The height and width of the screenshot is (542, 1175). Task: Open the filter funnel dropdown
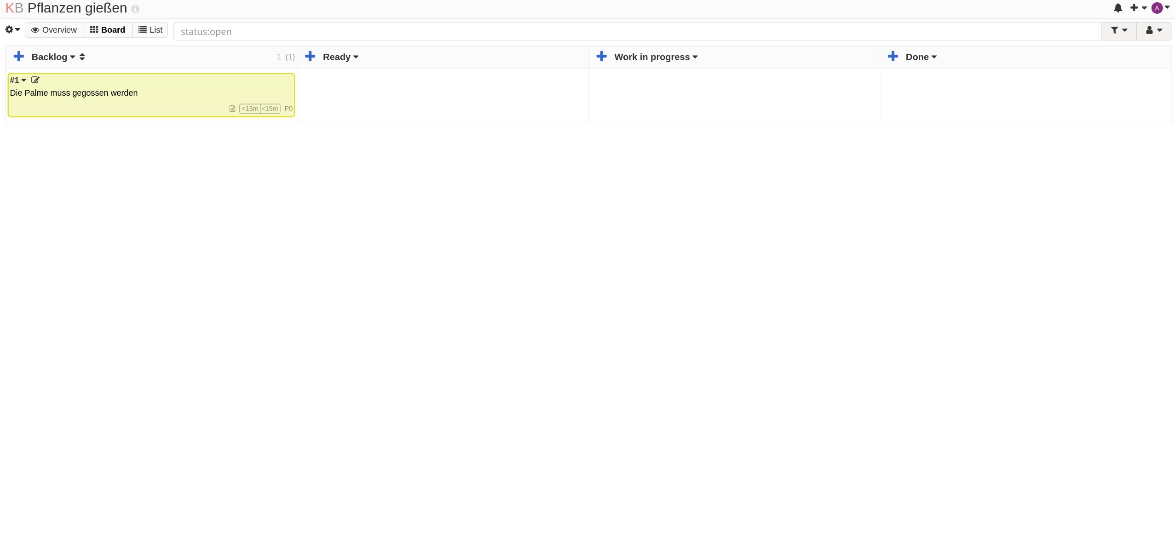click(x=1118, y=30)
